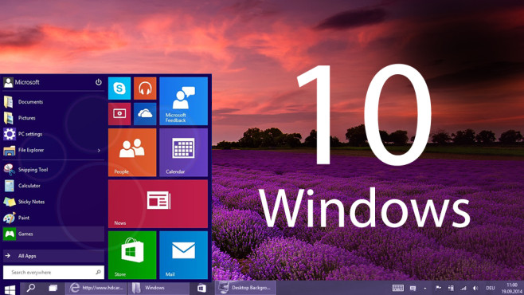This screenshot has height=295, width=524.
Task: Open the Mail tile
Action: tap(183, 255)
